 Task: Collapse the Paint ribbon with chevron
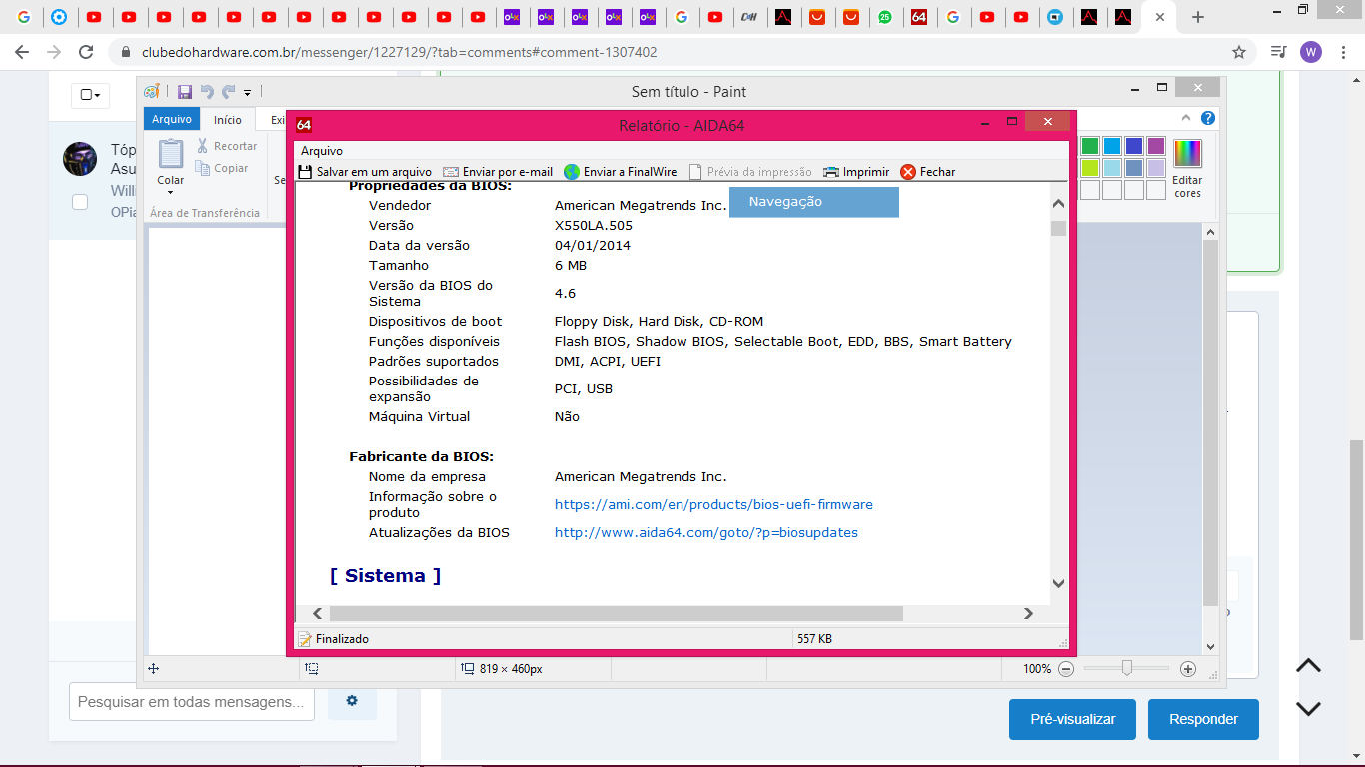1187,119
